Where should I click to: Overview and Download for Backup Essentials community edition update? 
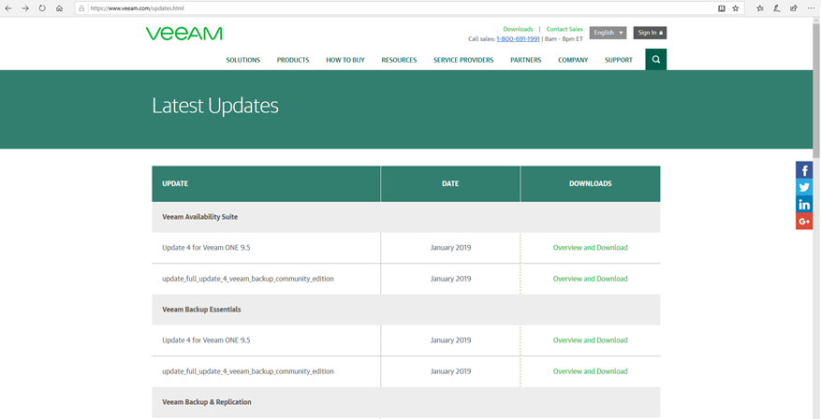pyautogui.click(x=590, y=371)
